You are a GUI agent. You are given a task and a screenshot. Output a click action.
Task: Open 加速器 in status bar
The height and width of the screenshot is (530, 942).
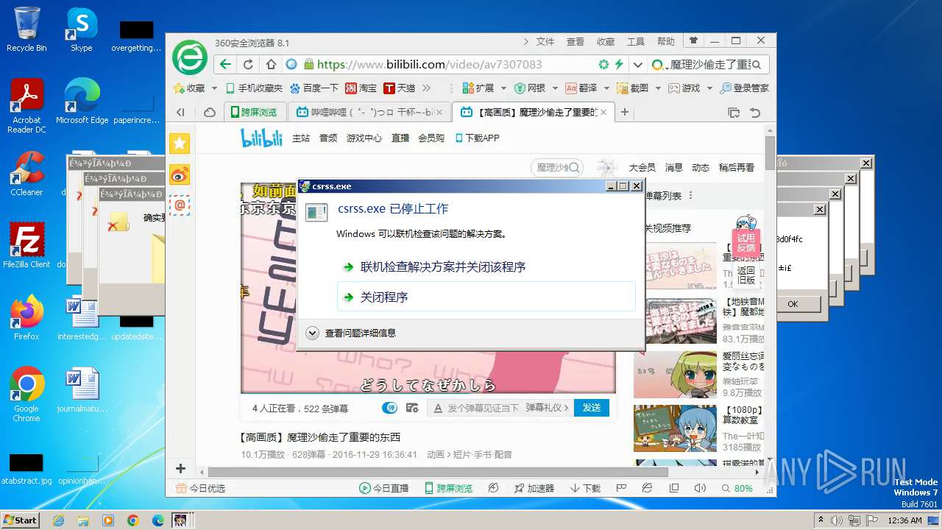533,488
